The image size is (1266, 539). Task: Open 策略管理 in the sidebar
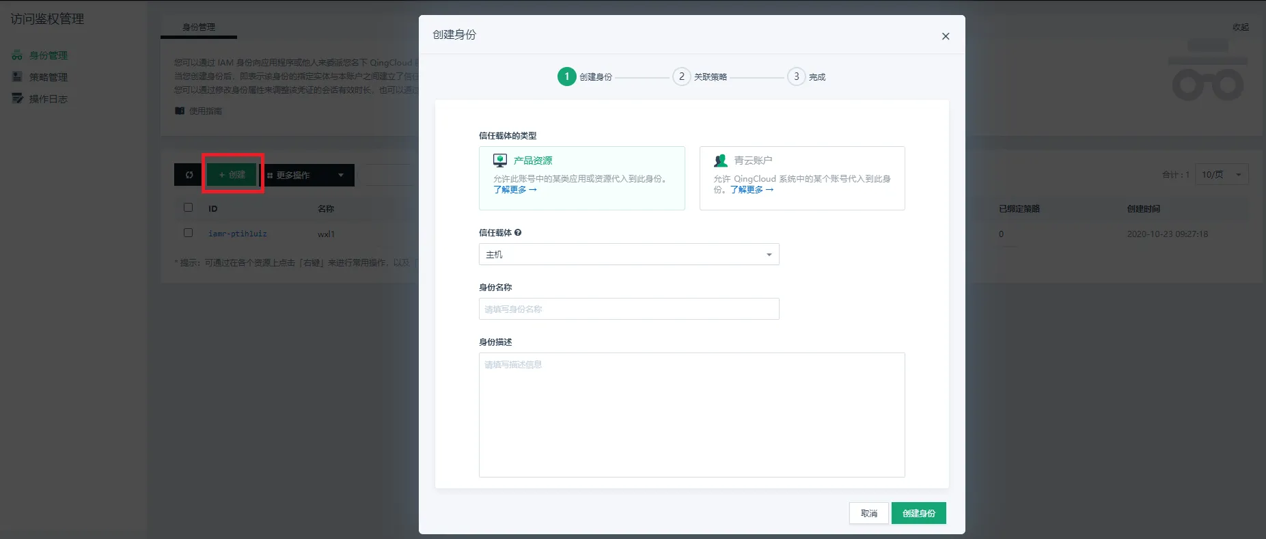click(x=49, y=77)
